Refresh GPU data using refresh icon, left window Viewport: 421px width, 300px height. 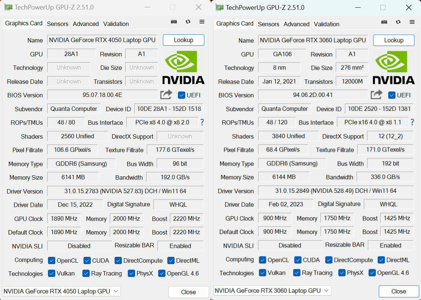click(188, 22)
